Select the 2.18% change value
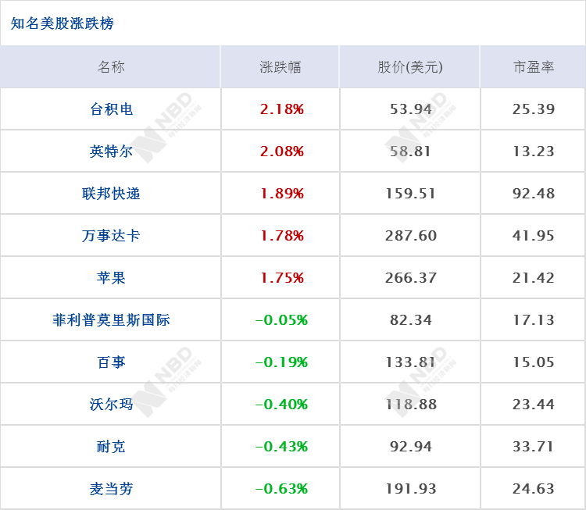Image resolution: width=586 pixels, height=510 pixels. (x=282, y=109)
